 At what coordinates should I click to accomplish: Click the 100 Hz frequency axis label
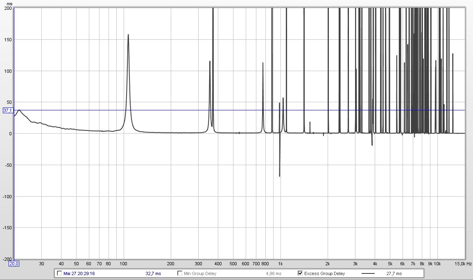click(123, 264)
